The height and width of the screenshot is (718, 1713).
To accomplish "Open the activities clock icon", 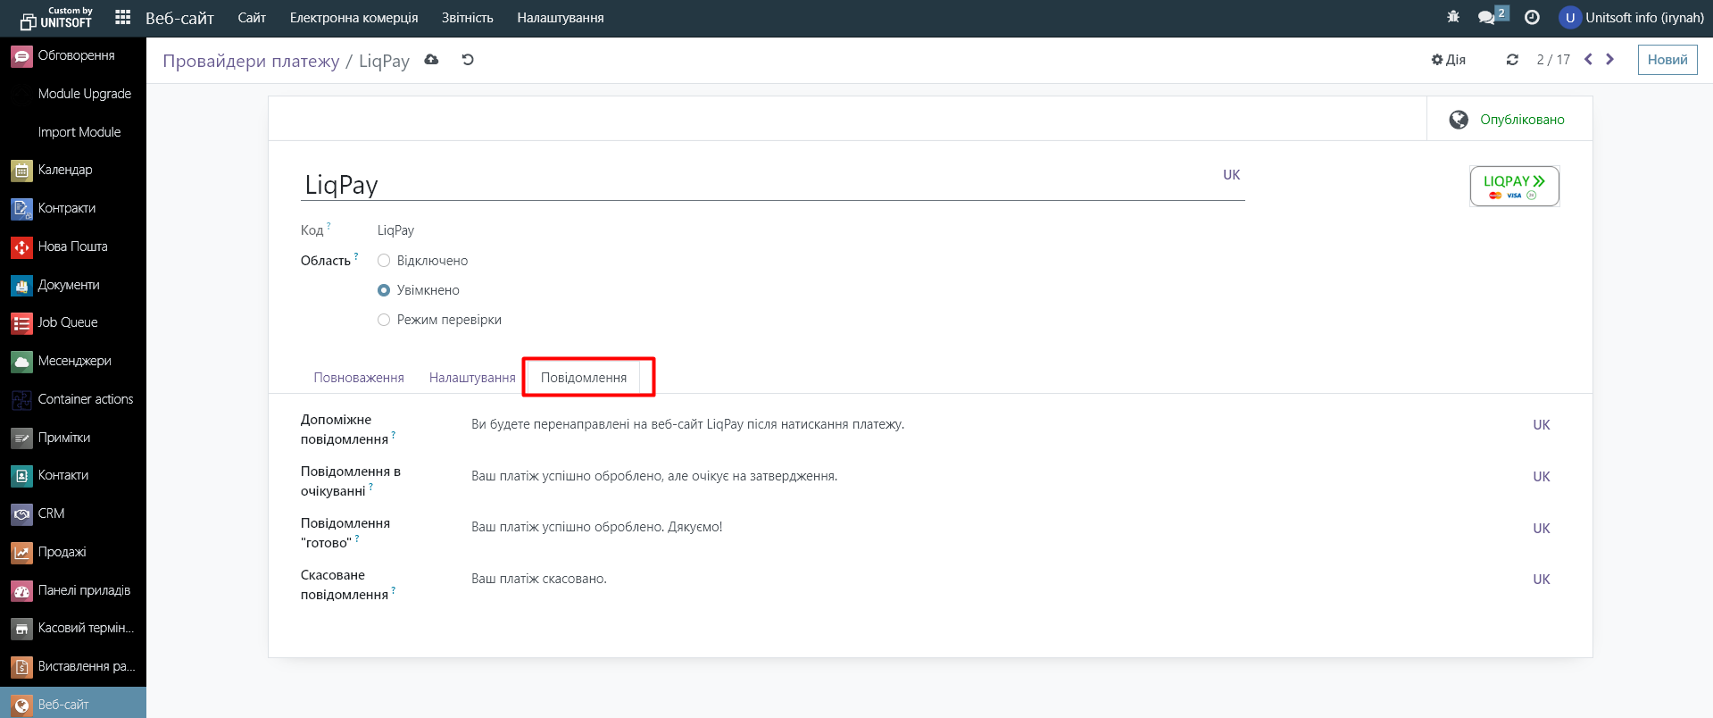I will tap(1532, 17).
